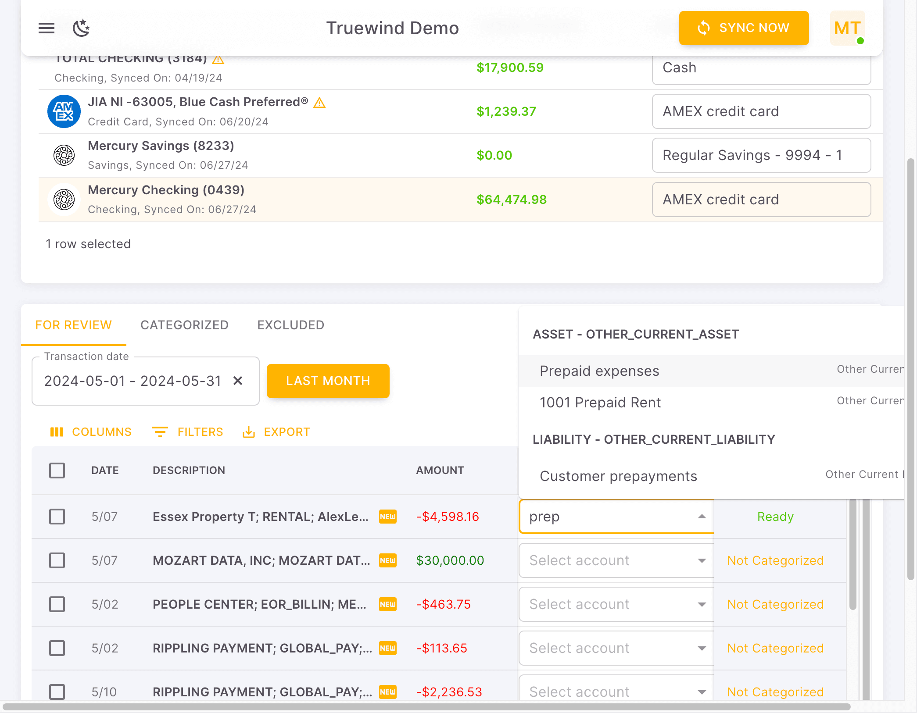
Task: Click the warning icon beside TOTAL CHECKING
Action: point(218,59)
